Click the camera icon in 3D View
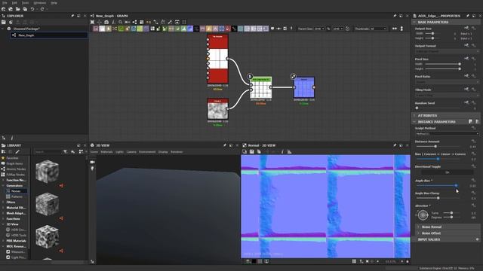This screenshot has height=271, width=483. (x=92, y=162)
